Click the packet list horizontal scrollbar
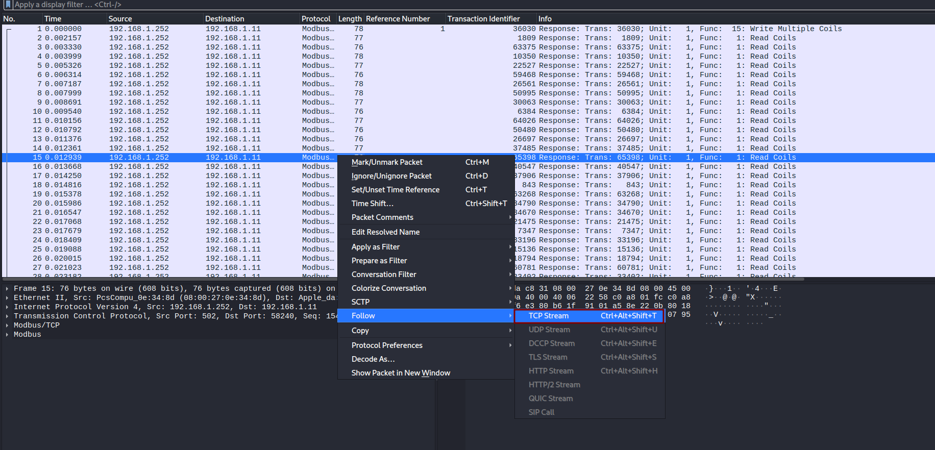This screenshot has height=450, width=935. [403, 279]
